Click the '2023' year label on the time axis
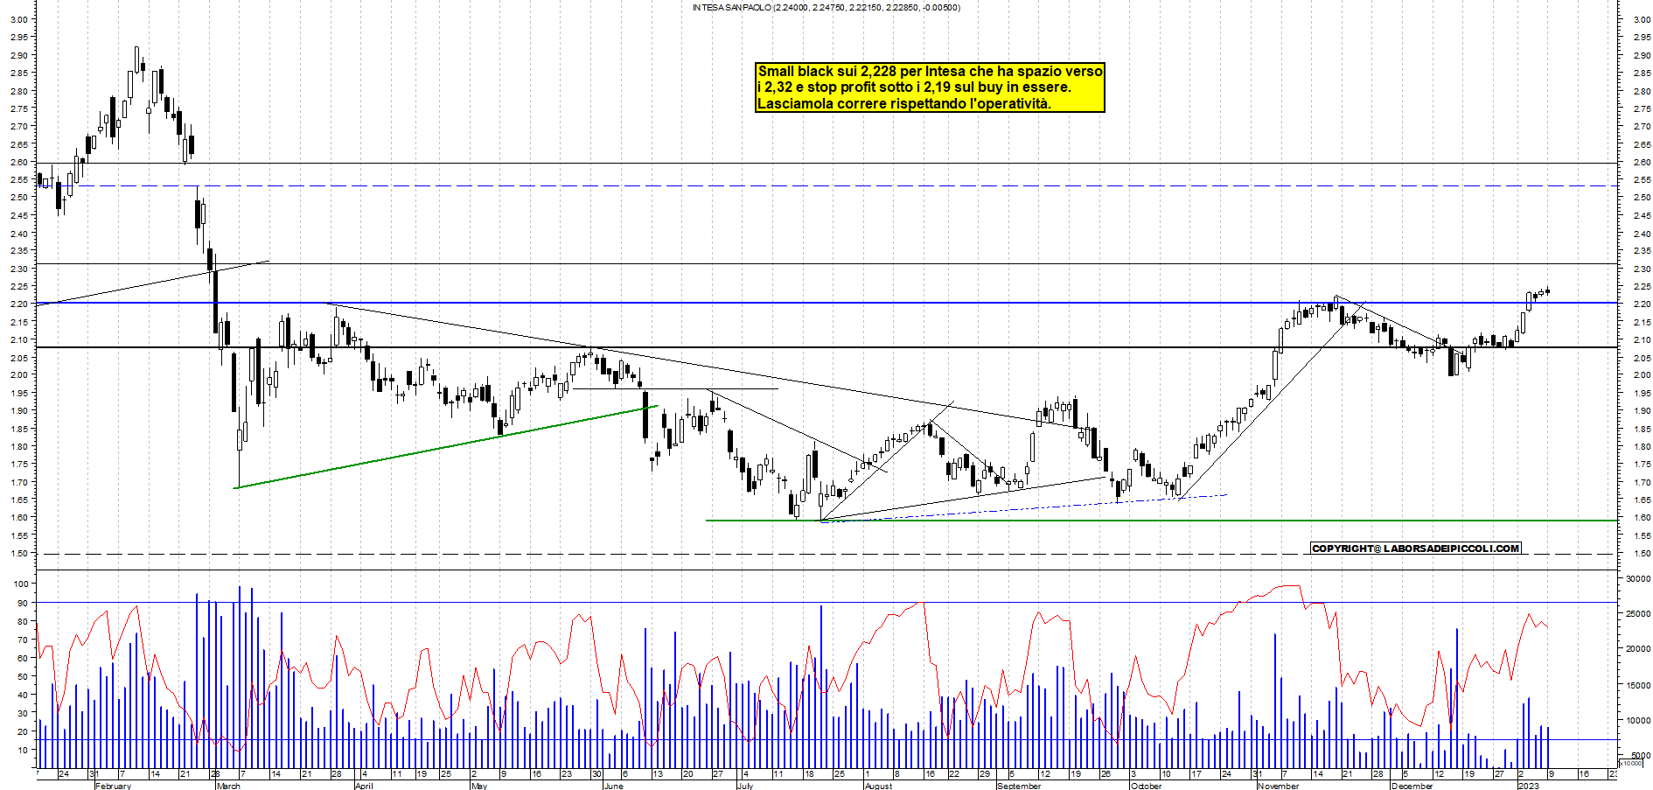This screenshot has width=1653, height=790. click(1528, 786)
